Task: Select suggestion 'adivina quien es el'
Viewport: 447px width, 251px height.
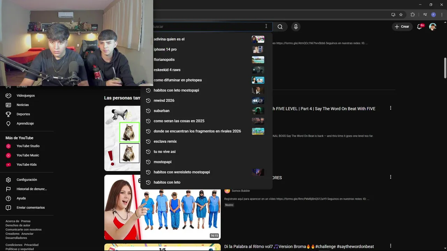Action: [x=206, y=39]
